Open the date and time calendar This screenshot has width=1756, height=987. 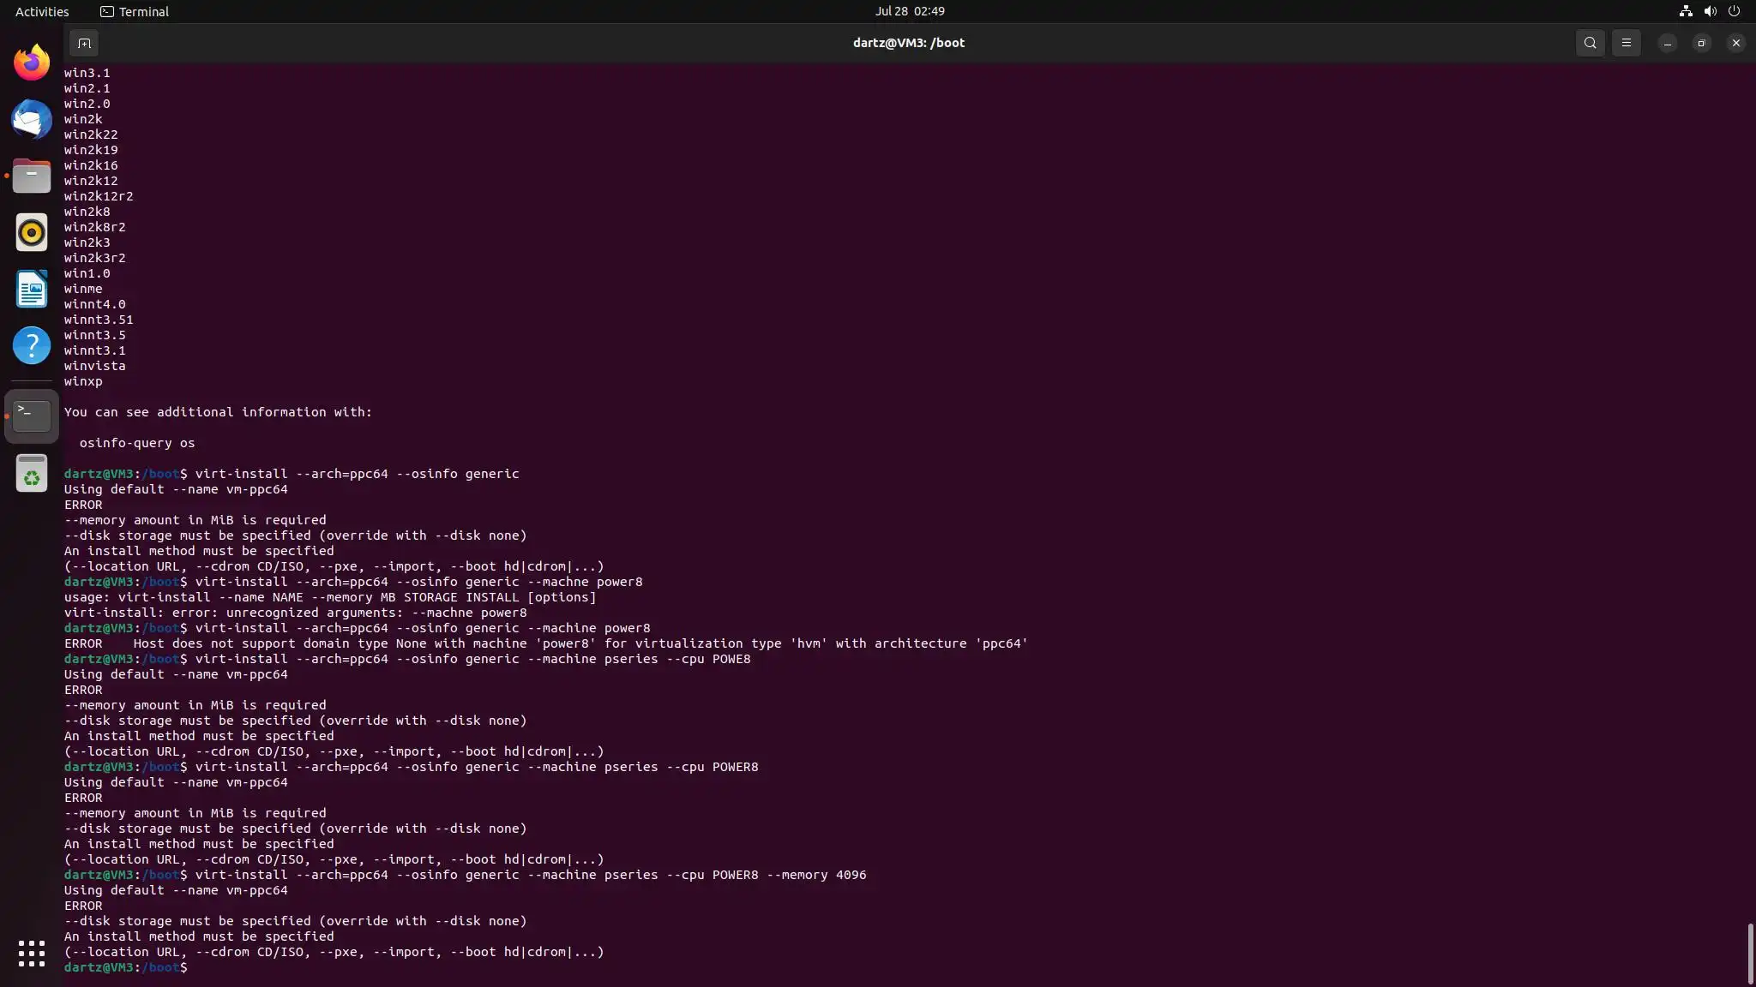pyautogui.click(x=909, y=11)
